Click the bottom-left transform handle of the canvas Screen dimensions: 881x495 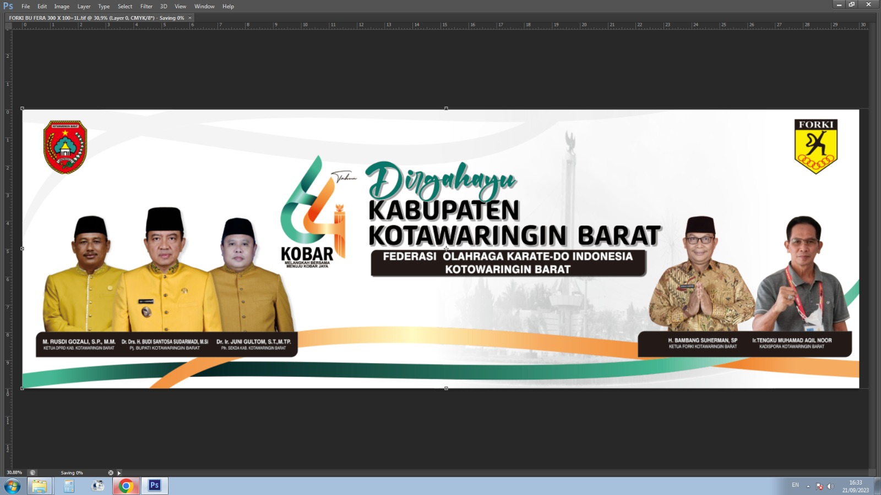click(x=22, y=388)
